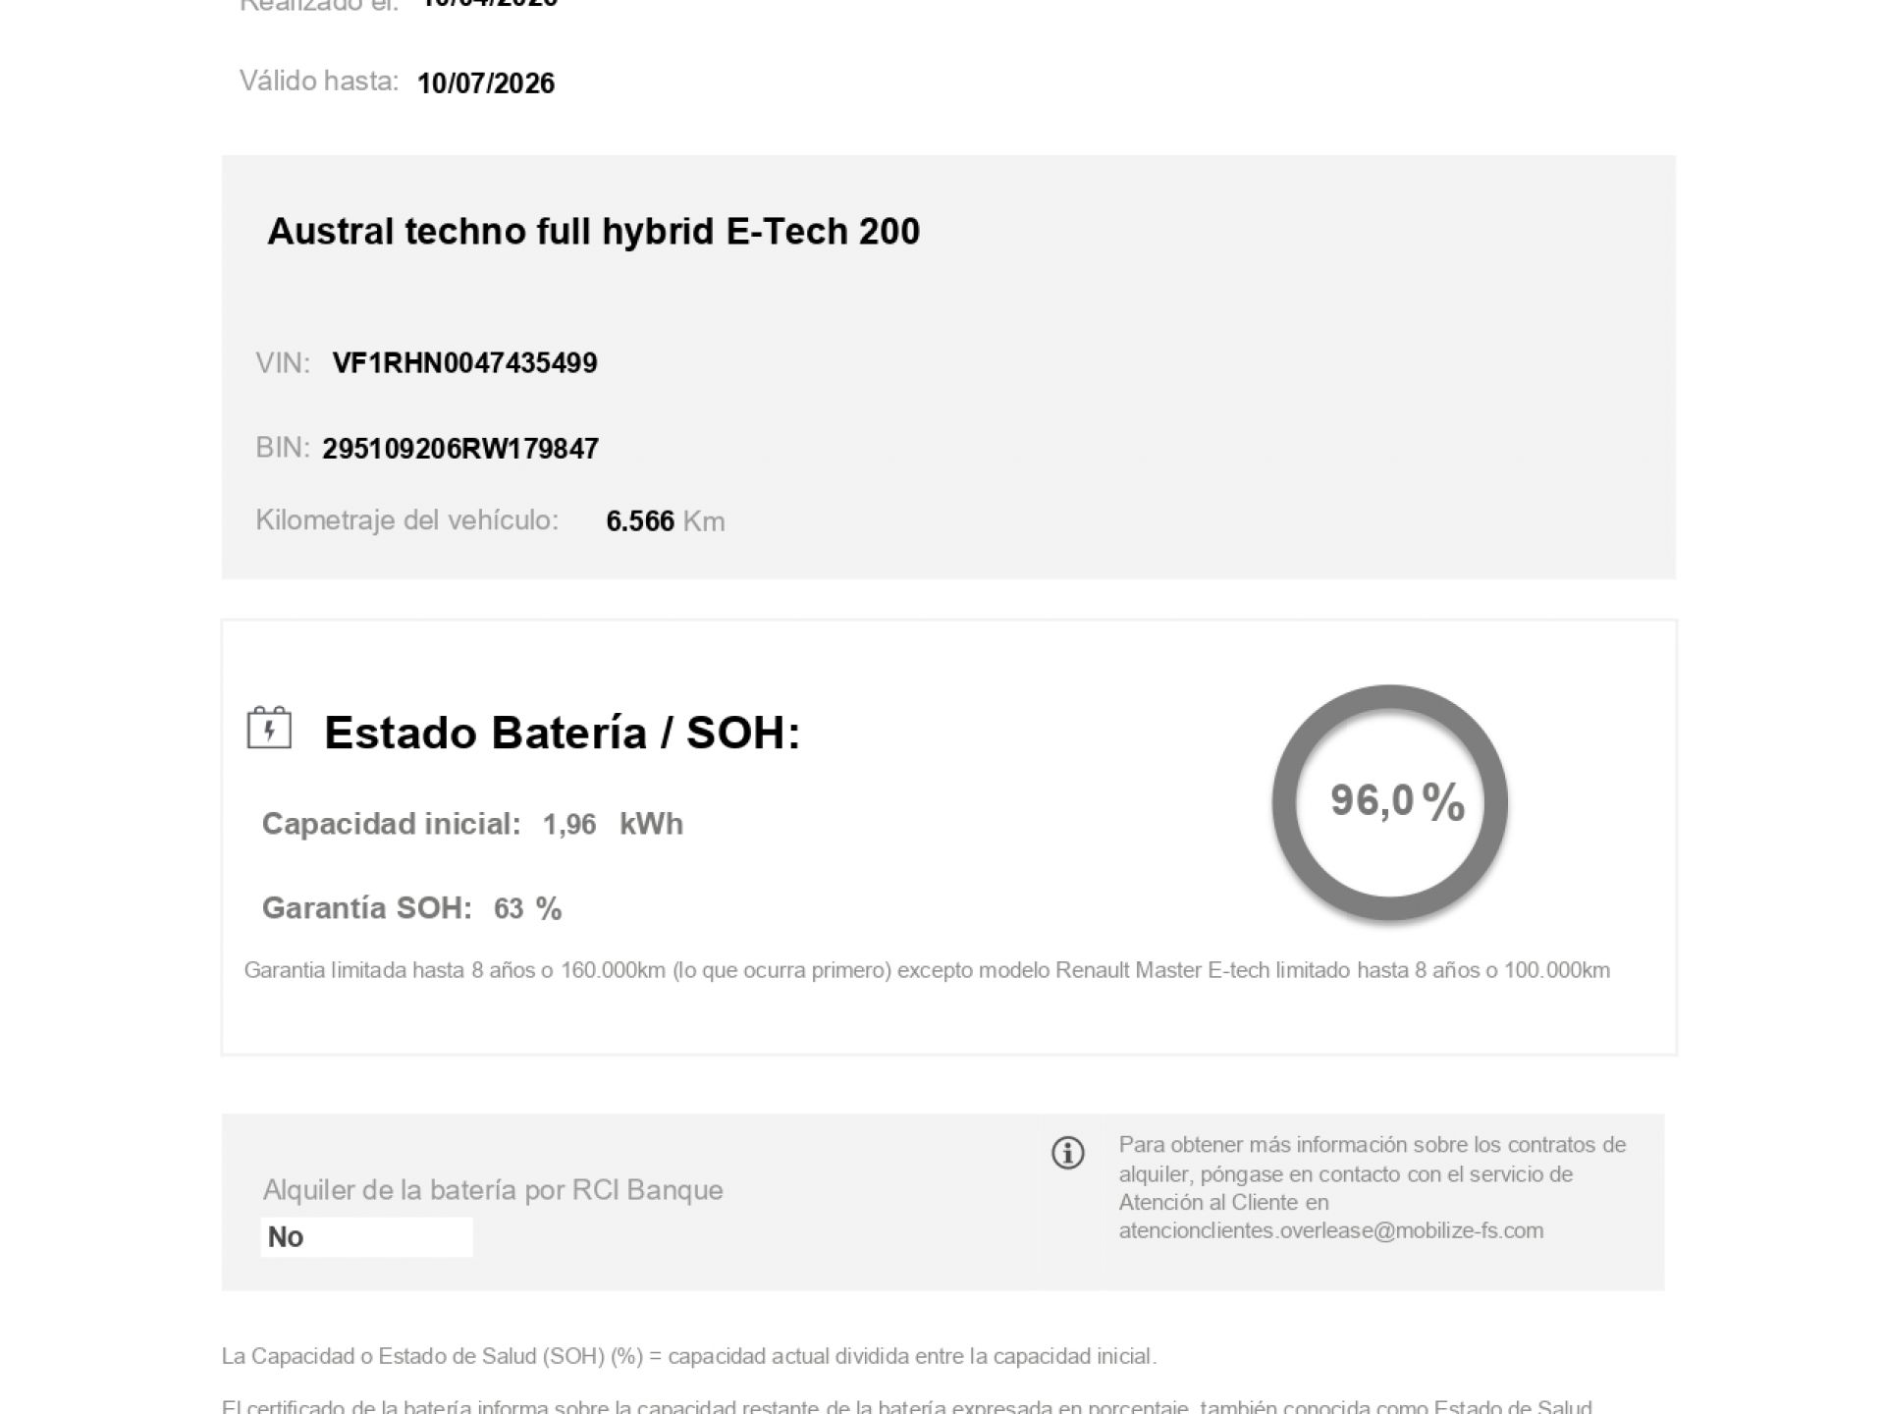
Task: Click the Válido hasta date 10/07/2026
Action: point(486,83)
